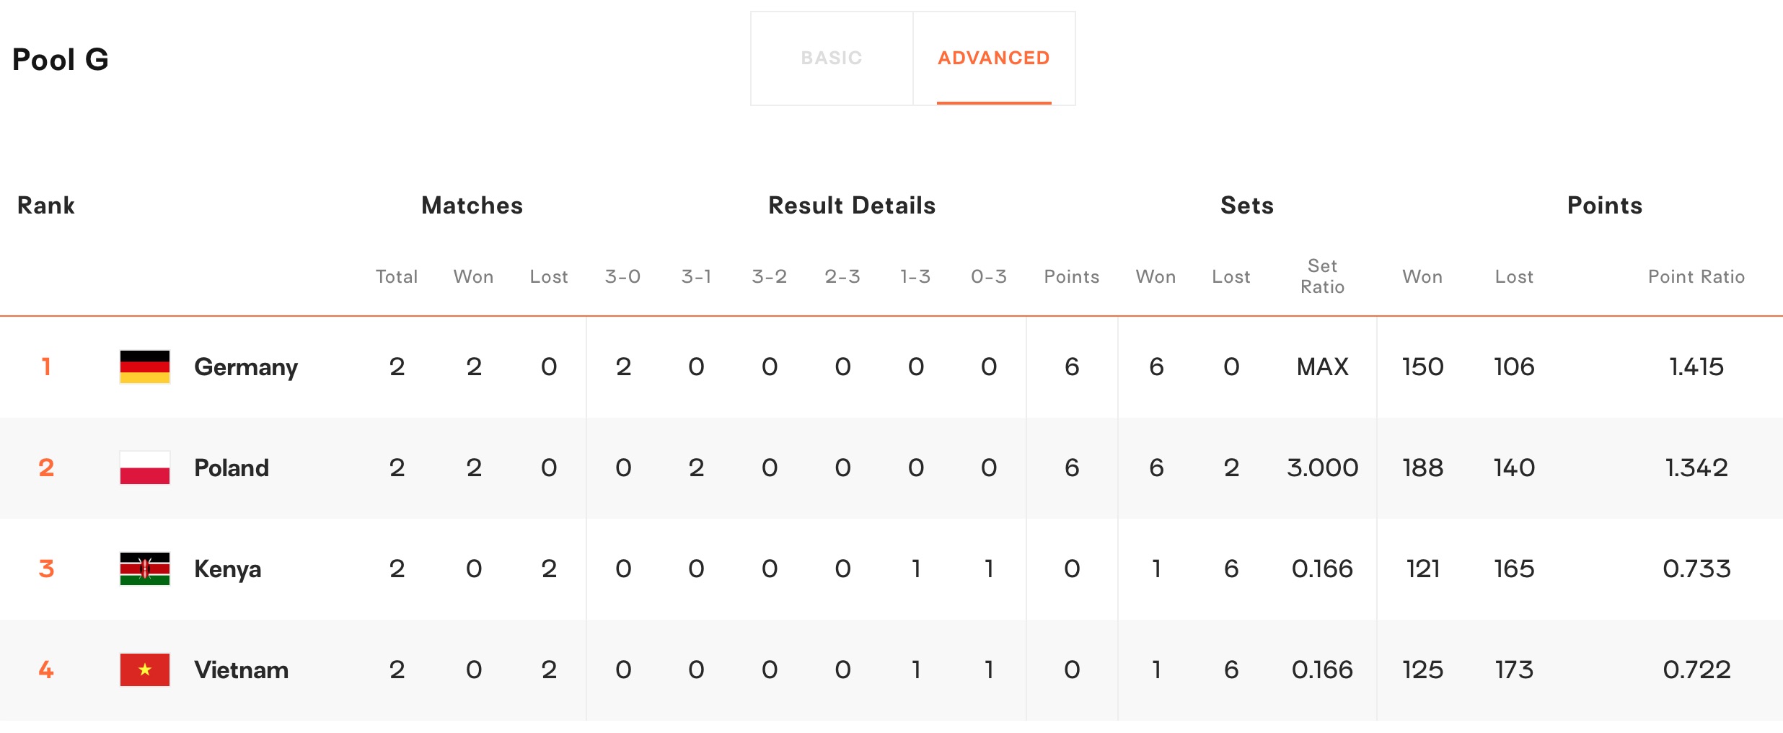Click the Kenya flag icon
1783x733 pixels.
pyautogui.click(x=145, y=569)
